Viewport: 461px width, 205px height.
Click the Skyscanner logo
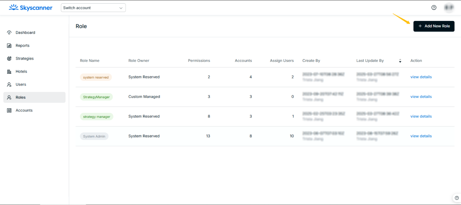31,8
